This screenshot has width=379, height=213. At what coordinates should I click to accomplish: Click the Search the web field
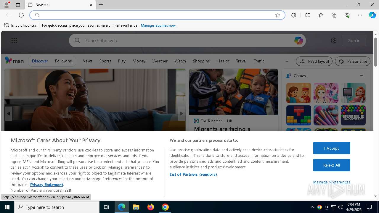(187, 41)
